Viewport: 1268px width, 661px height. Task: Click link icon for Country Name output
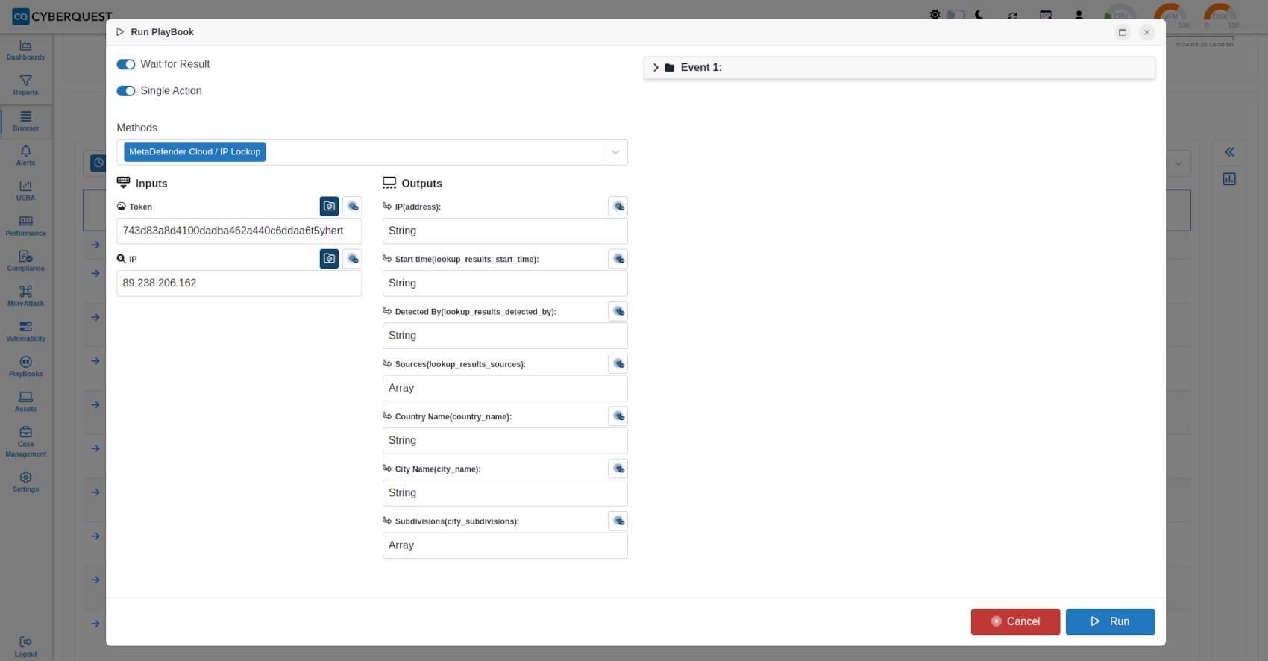click(x=618, y=416)
